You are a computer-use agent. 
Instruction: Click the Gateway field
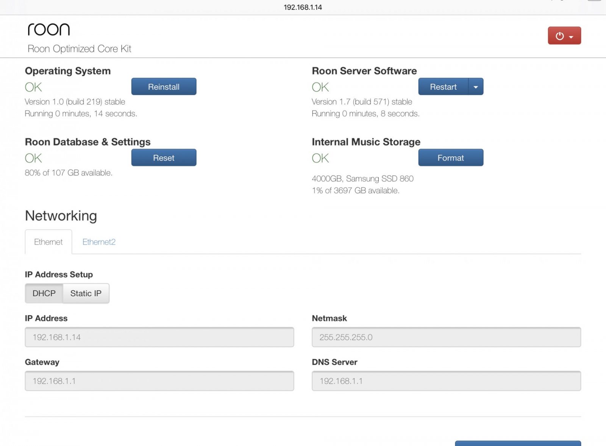[x=159, y=381]
